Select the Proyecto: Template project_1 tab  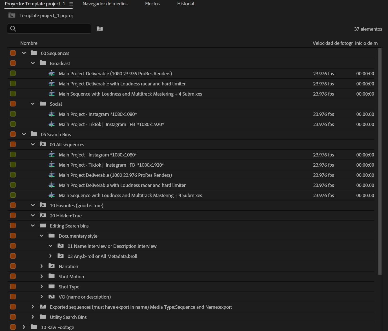pos(35,4)
